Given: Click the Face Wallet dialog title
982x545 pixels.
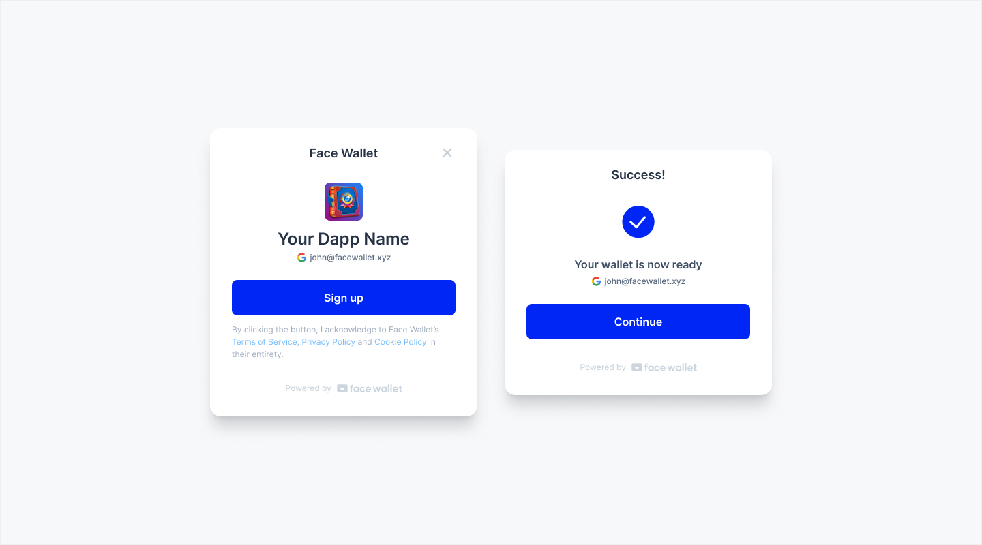Looking at the screenshot, I should (x=344, y=153).
